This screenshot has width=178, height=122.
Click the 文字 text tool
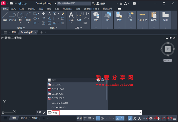[71, 17]
